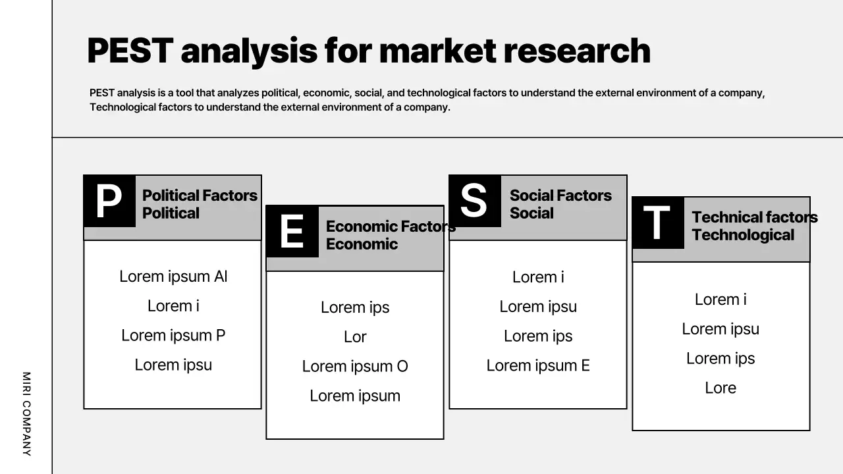Image resolution: width=843 pixels, height=474 pixels.
Task: Select "Lorem i" first line in Technical card
Action: click(721, 300)
